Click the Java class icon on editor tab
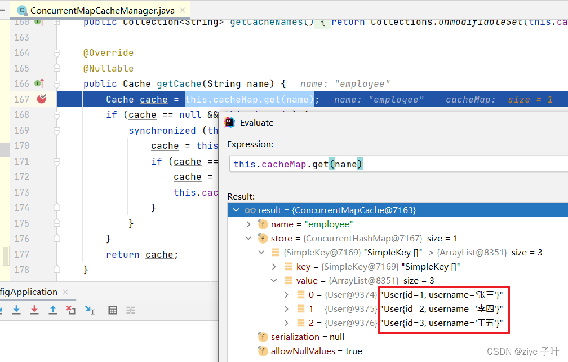Screen dimensions: 568x362 22,11
